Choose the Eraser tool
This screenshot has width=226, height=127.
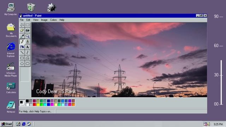pyautogui.click(x=22, y=30)
